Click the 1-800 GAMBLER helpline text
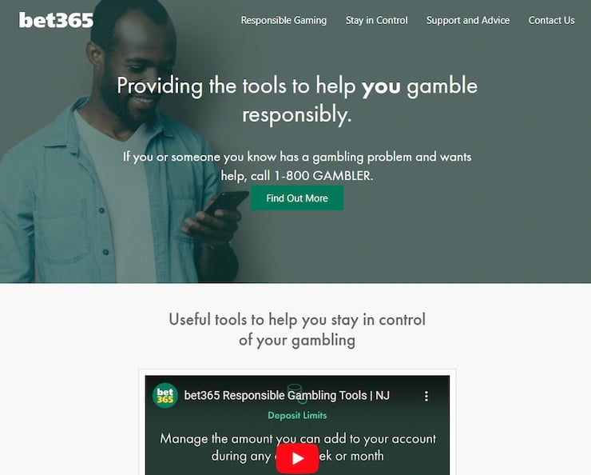The image size is (591, 475). (x=323, y=176)
